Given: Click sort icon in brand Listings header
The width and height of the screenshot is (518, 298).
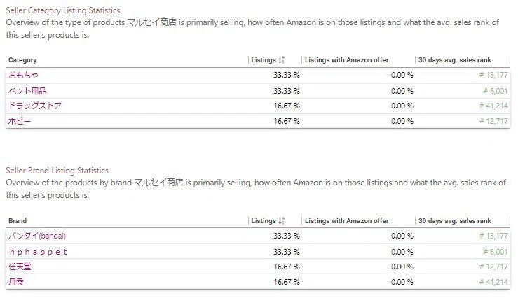Looking at the screenshot, I should 281,221.
